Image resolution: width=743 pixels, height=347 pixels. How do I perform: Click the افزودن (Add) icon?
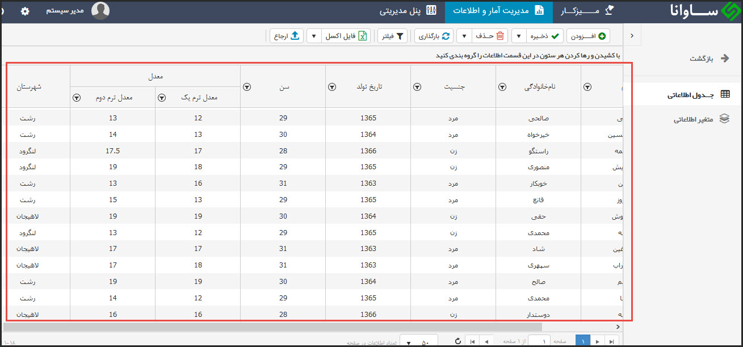coord(603,36)
